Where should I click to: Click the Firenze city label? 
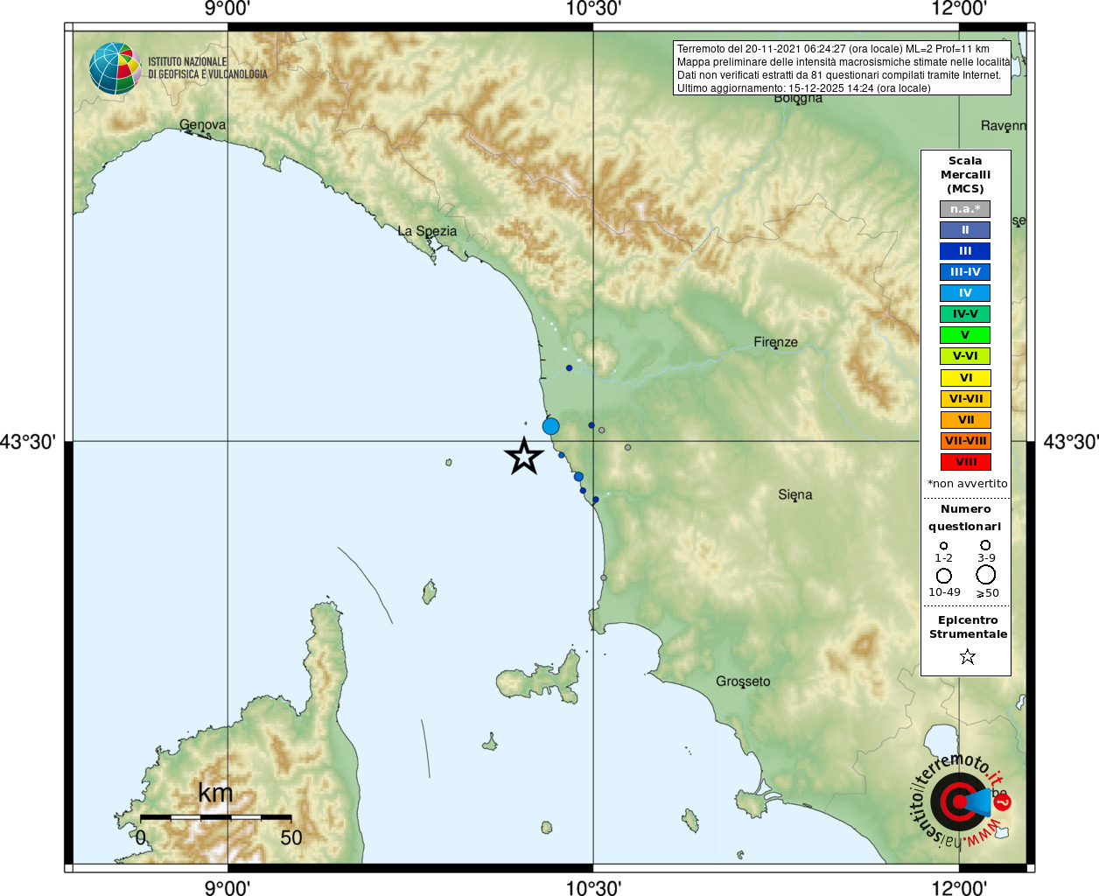[775, 342]
